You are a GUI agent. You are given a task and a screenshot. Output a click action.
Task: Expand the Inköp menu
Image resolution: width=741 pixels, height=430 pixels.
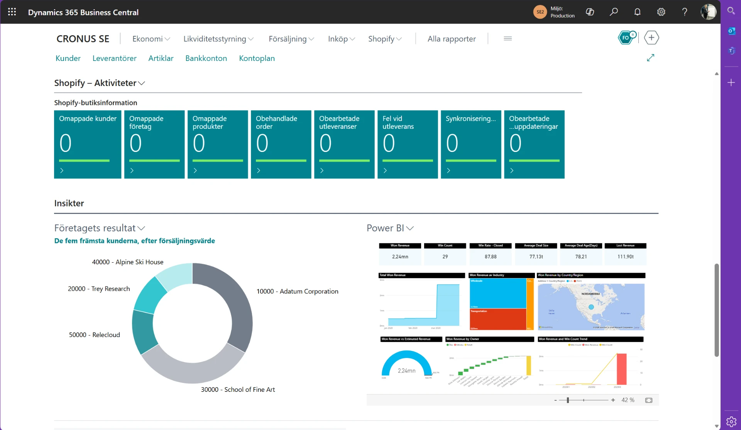[342, 39]
